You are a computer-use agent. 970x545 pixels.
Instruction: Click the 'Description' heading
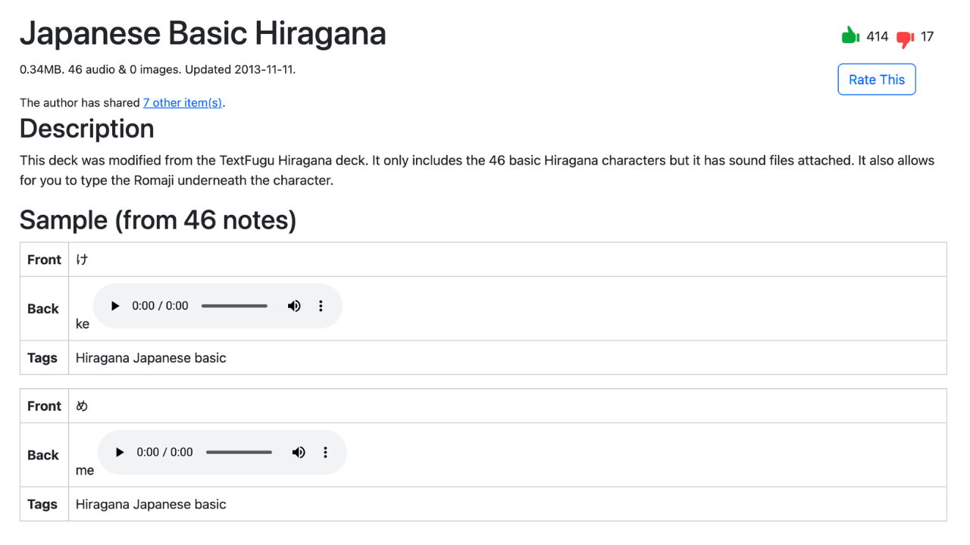pyautogui.click(x=87, y=129)
